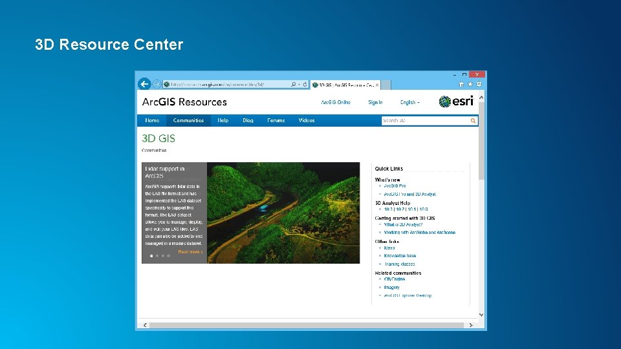Select the first carousel dot indicator

(151, 256)
